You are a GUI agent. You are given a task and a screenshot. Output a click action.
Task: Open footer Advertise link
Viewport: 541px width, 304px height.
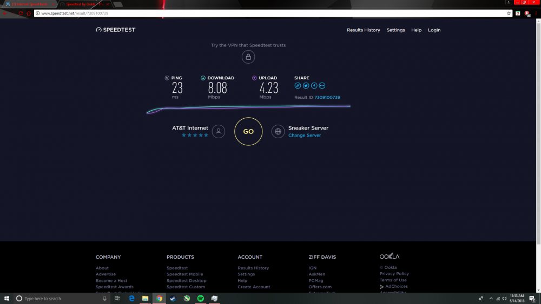(x=105, y=274)
